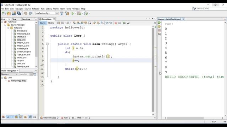This screenshot has height=127, width=227.
Task: Click the Open Project toolbar icon
Action: coord(14,13)
